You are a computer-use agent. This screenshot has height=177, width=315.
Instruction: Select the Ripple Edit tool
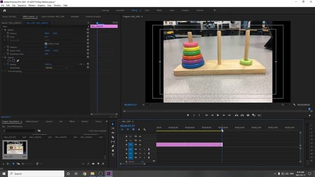click(x=113, y=133)
